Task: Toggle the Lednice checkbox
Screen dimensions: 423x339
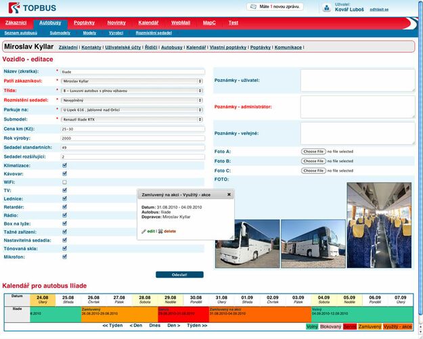Action: (x=64, y=199)
